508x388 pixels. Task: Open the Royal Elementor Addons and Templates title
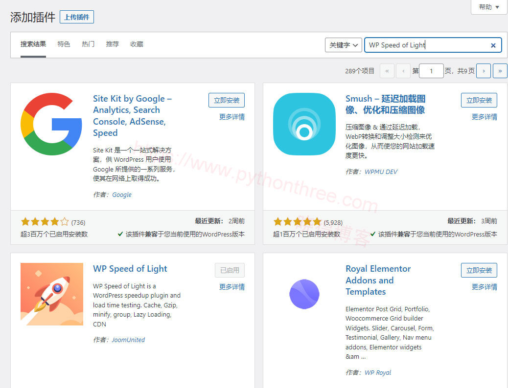pos(378,280)
